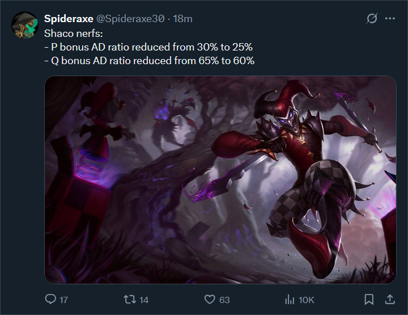This screenshot has width=408, height=315.
Task: Click the 63 likes count
Action: point(224,300)
